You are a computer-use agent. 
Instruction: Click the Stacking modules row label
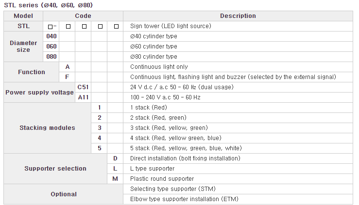(48, 128)
